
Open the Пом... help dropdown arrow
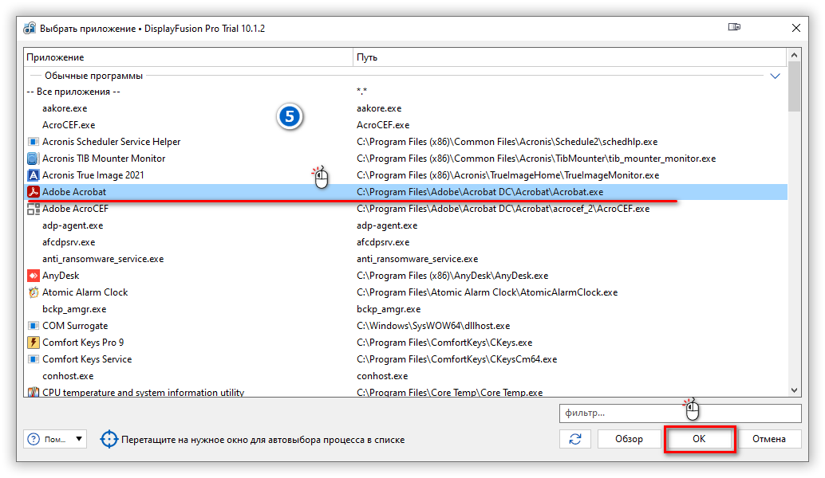coord(79,439)
